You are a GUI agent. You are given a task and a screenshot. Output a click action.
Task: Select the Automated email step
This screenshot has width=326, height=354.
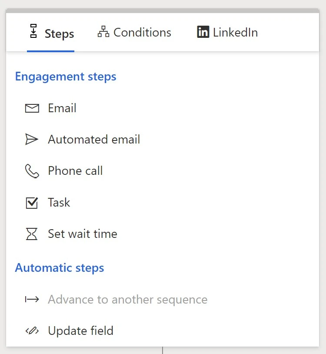point(94,140)
